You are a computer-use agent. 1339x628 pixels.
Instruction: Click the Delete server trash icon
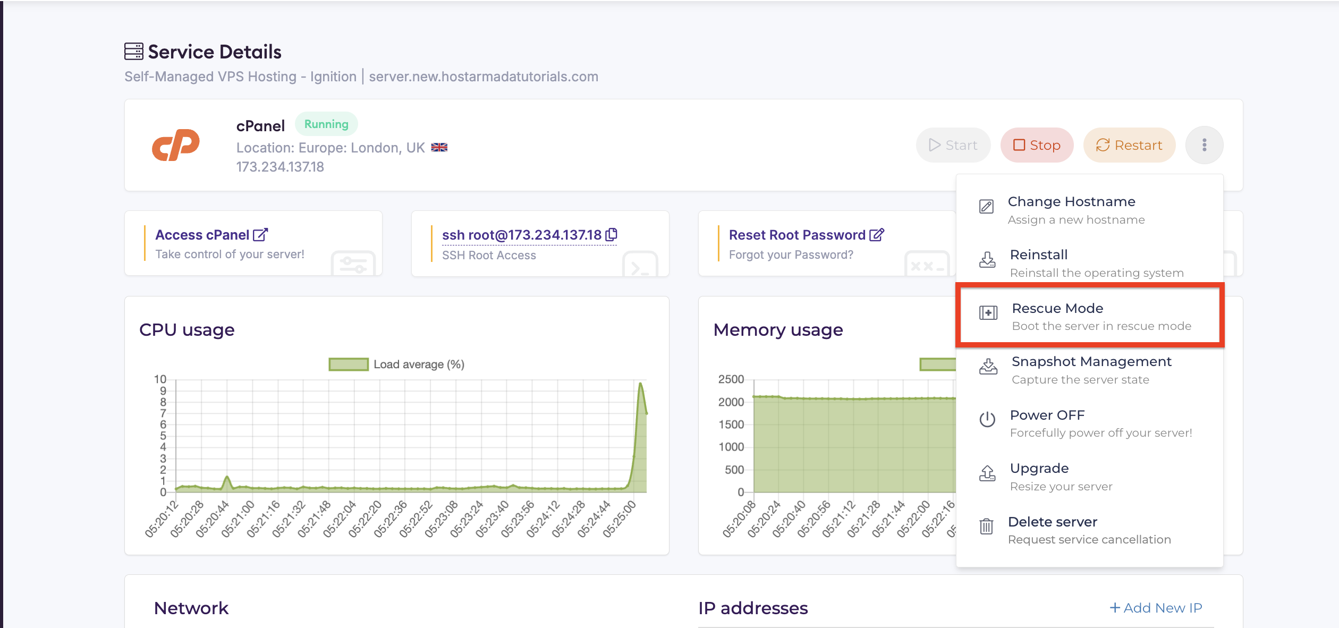[986, 526]
